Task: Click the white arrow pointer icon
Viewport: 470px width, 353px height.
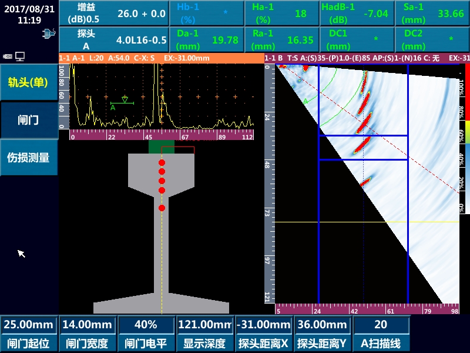Action: coord(21,253)
